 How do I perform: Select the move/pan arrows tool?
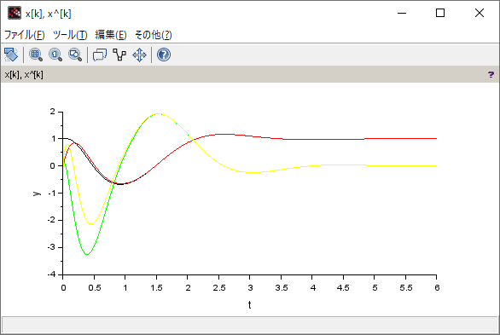[139, 55]
